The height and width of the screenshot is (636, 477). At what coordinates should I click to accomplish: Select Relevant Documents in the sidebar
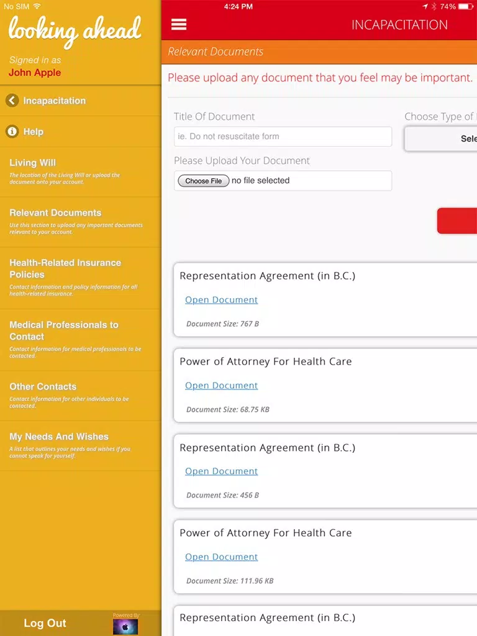[81, 222]
